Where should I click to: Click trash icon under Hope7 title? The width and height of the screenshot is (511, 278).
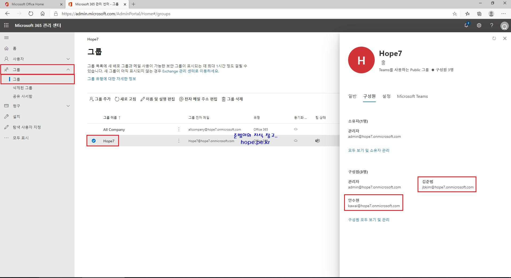click(x=383, y=63)
